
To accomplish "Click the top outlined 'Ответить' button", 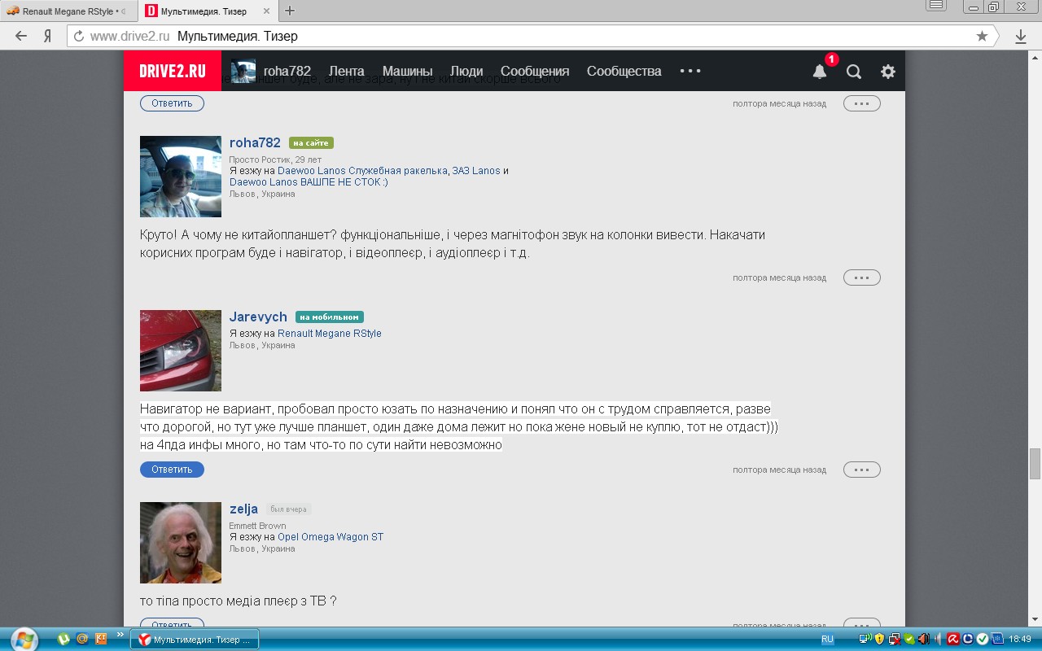I will [x=172, y=103].
